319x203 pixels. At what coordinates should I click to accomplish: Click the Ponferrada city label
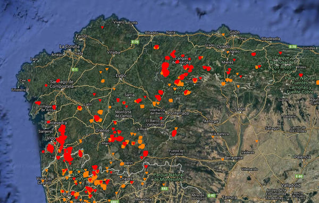point(178,113)
